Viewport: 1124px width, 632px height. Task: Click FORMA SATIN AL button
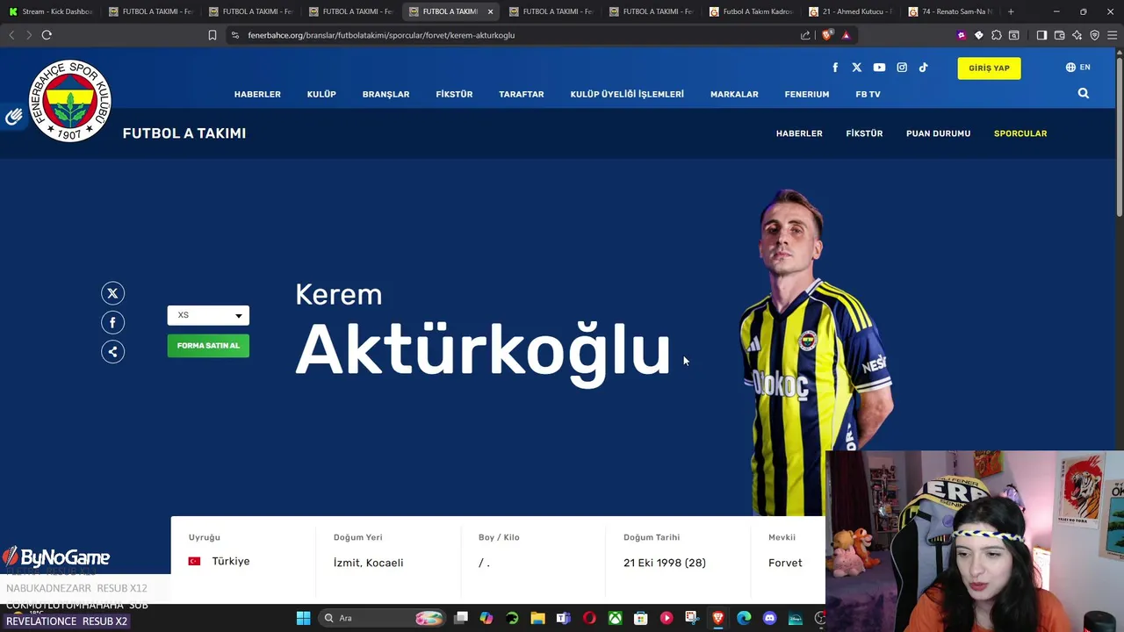click(x=208, y=346)
